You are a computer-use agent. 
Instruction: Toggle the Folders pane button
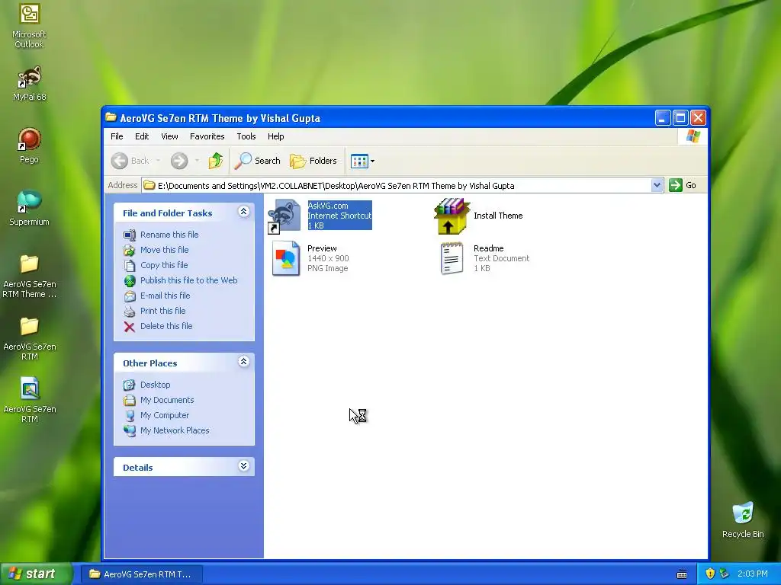(313, 161)
